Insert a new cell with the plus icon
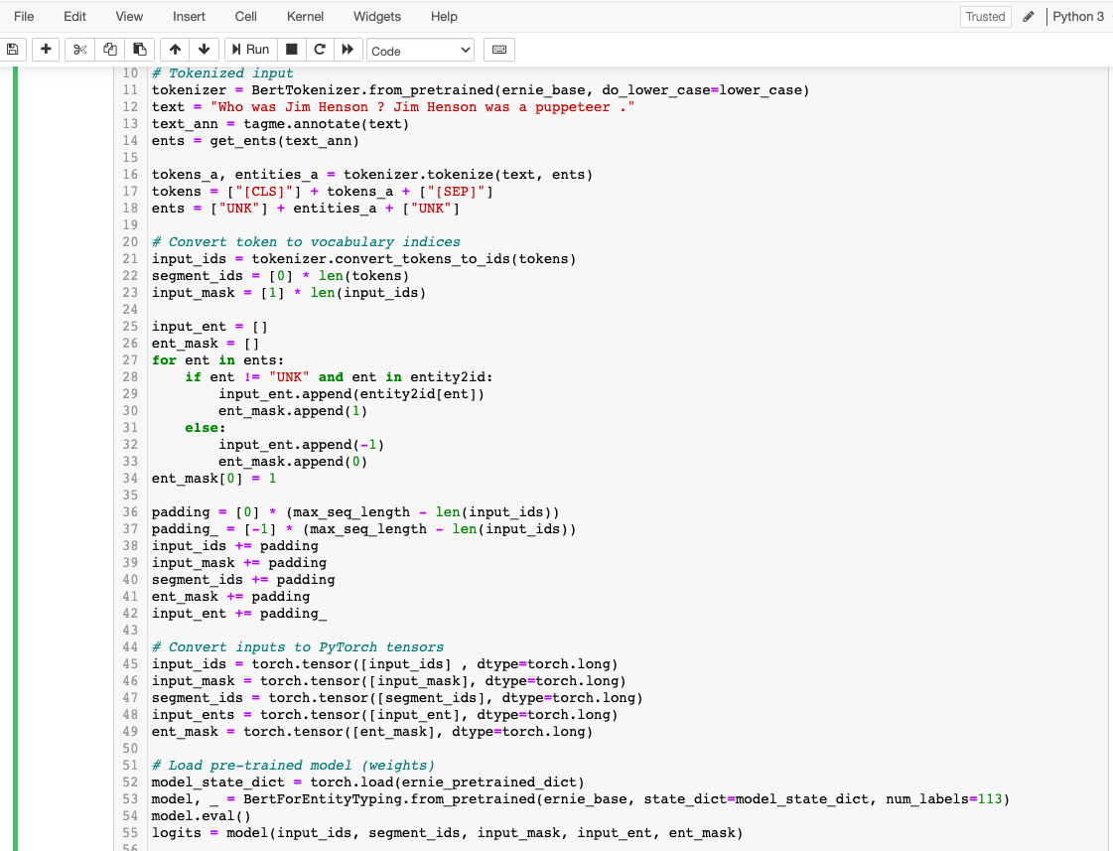This screenshot has height=851, width=1113. tap(45, 50)
